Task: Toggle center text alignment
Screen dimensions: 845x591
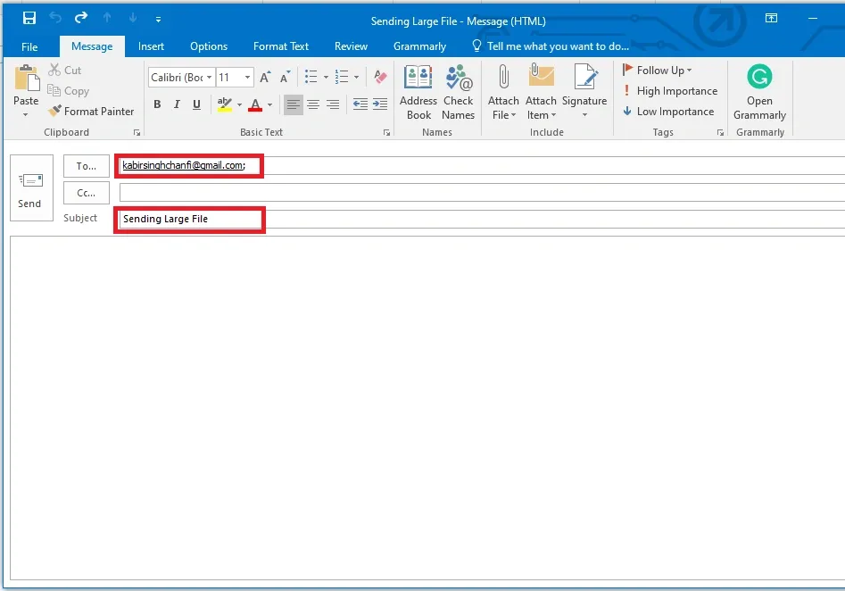Action: point(313,104)
